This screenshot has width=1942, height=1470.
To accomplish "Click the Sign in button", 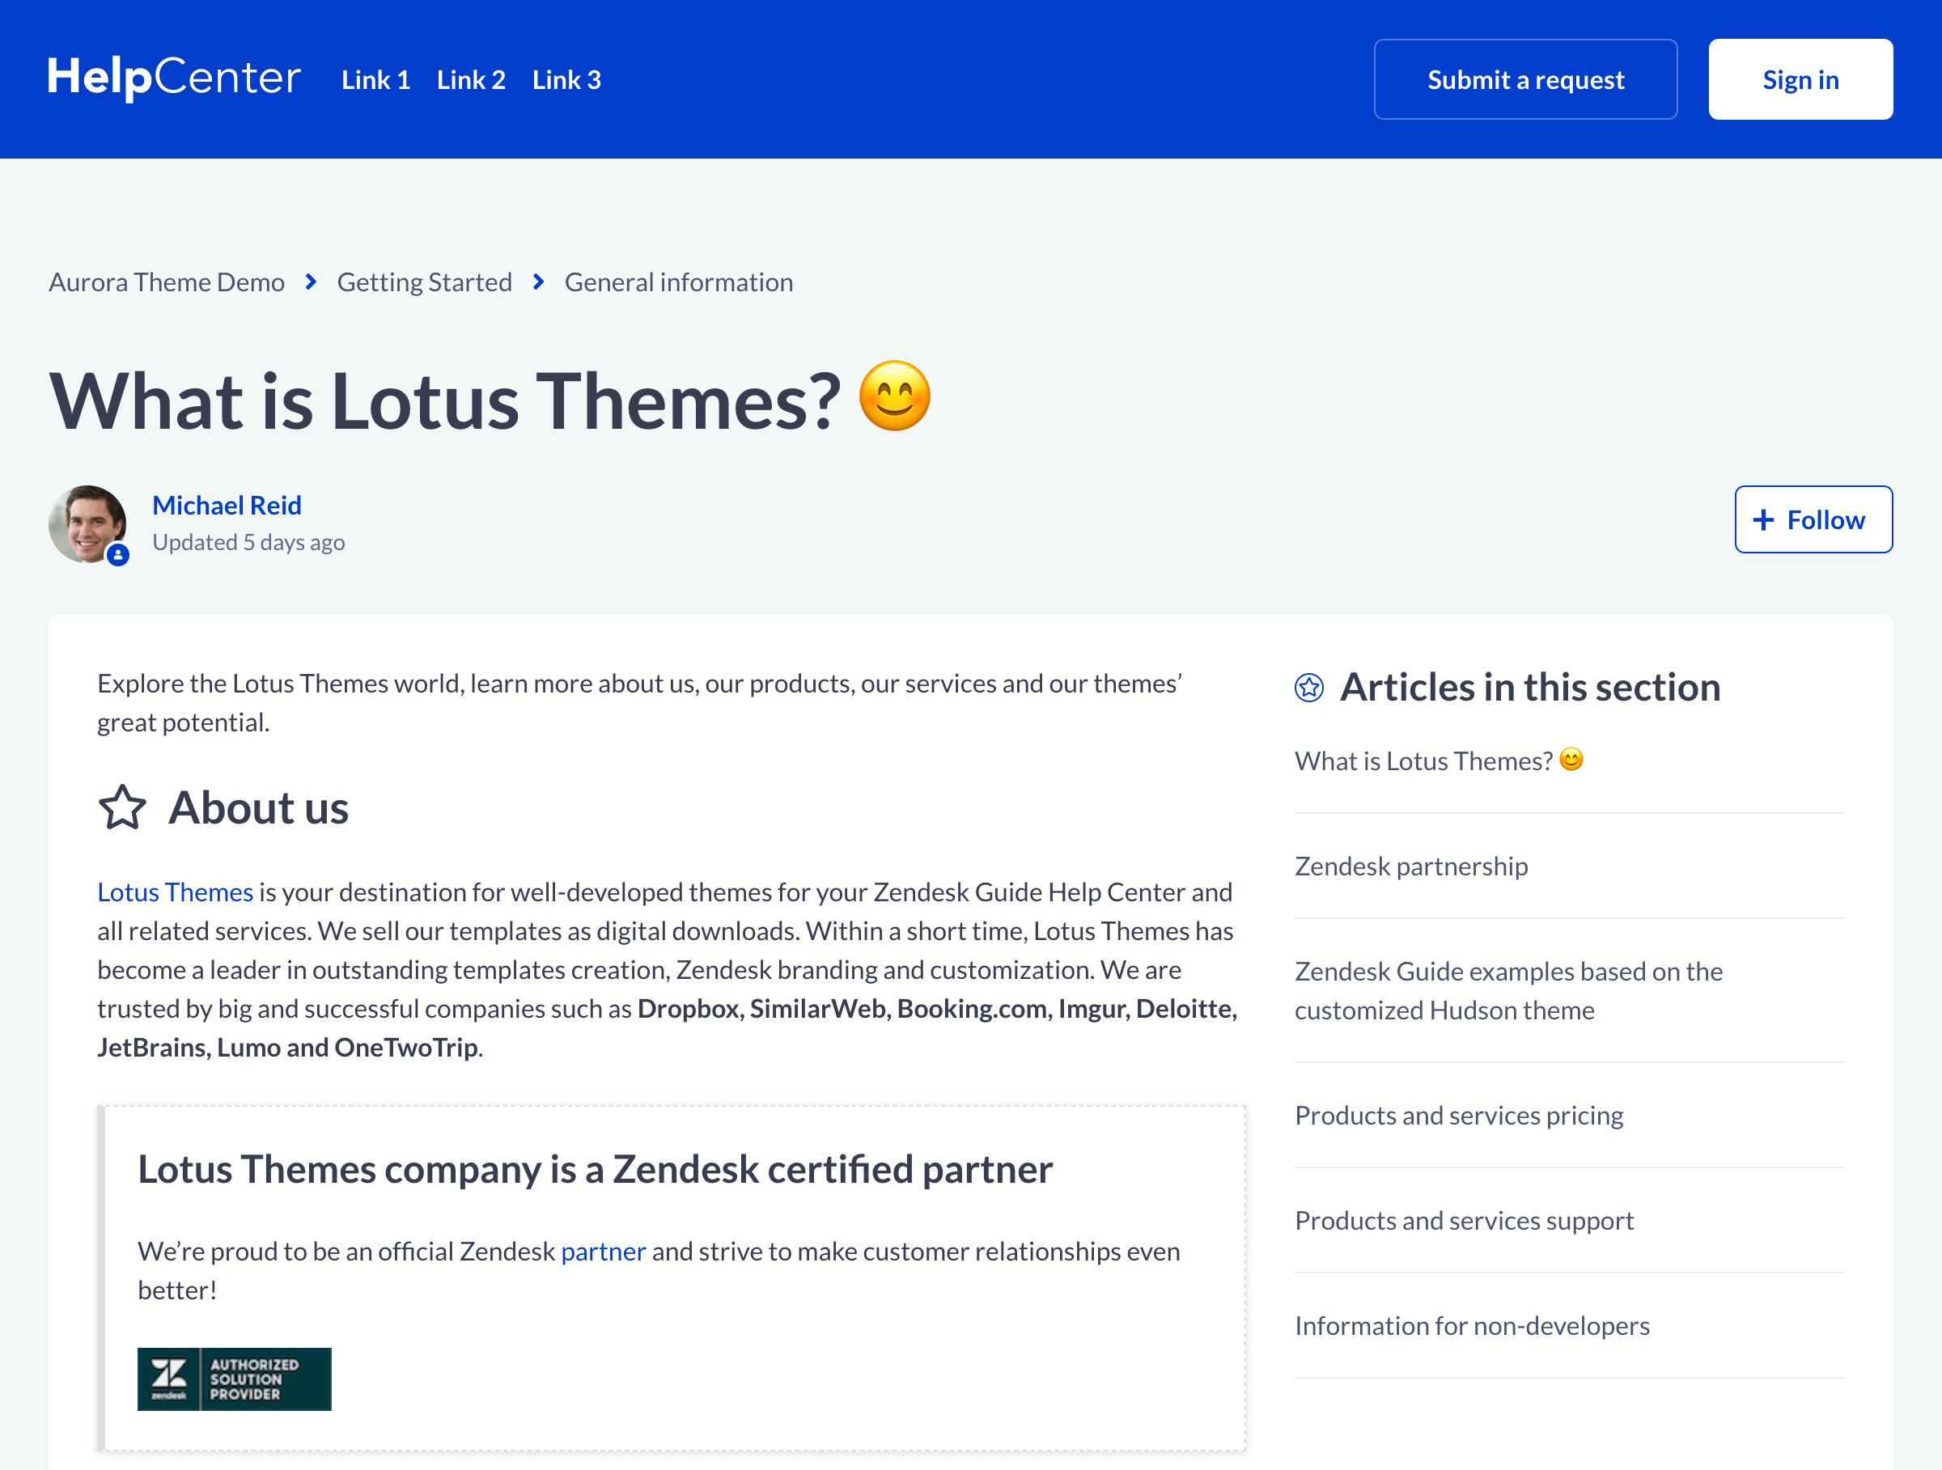I will (x=1800, y=80).
